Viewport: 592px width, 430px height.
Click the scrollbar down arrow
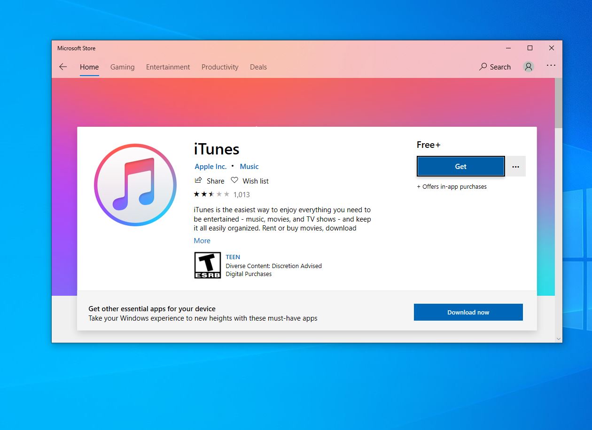coord(558,338)
